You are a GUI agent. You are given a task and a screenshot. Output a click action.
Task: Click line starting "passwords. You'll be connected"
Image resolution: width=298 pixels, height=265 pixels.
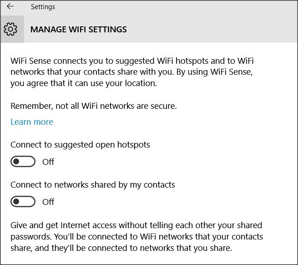click(x=136, y=237)
